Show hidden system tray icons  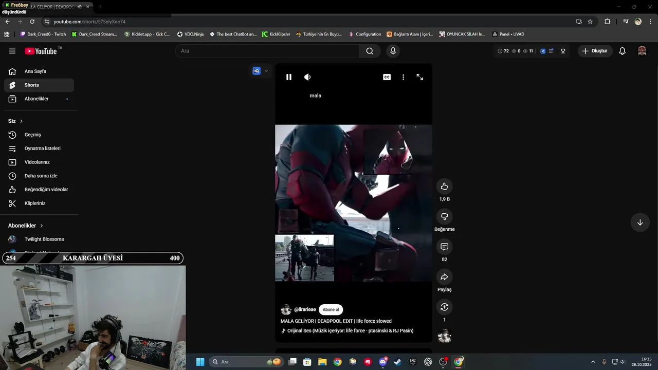(x=593, y=362)
